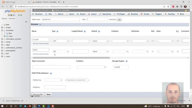Focus the Table name input field
The height and width of the screenshot is (108, 192).
point(61,19)
